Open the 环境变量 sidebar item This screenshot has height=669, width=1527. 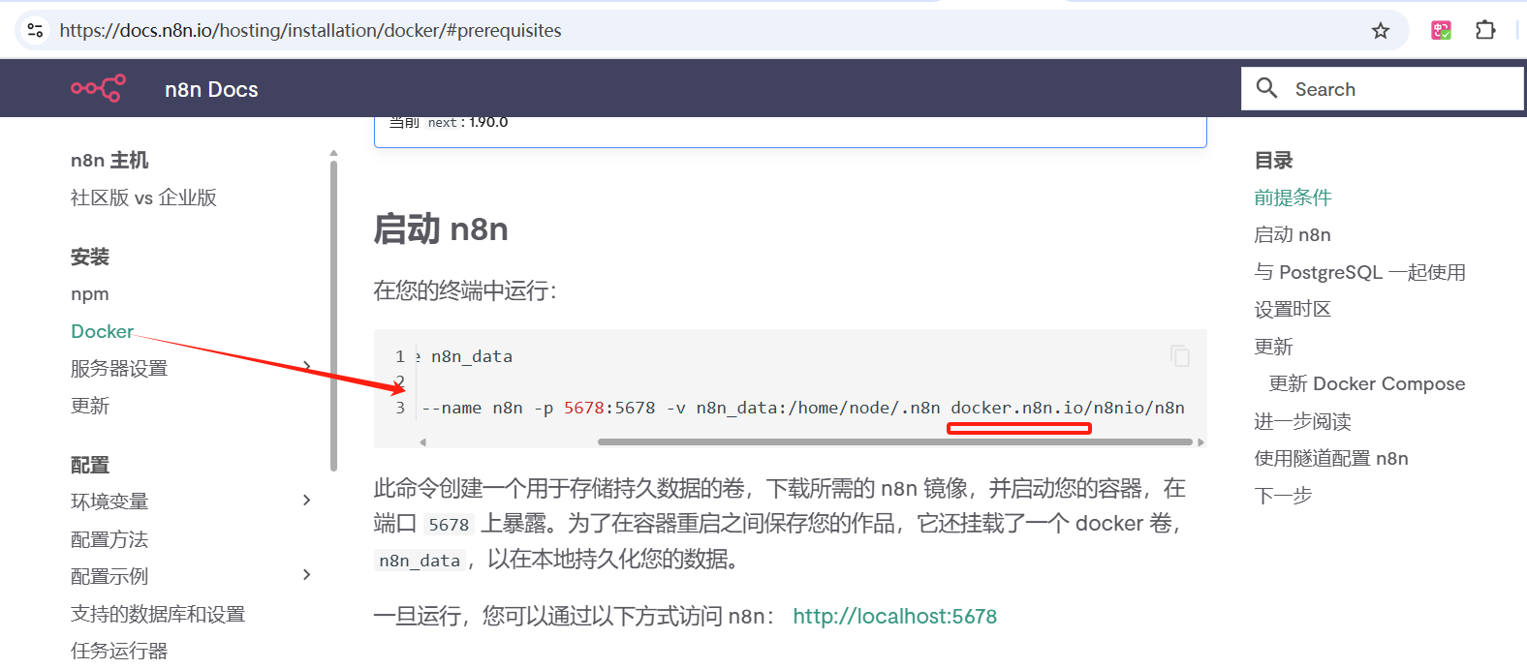(109, 502)
